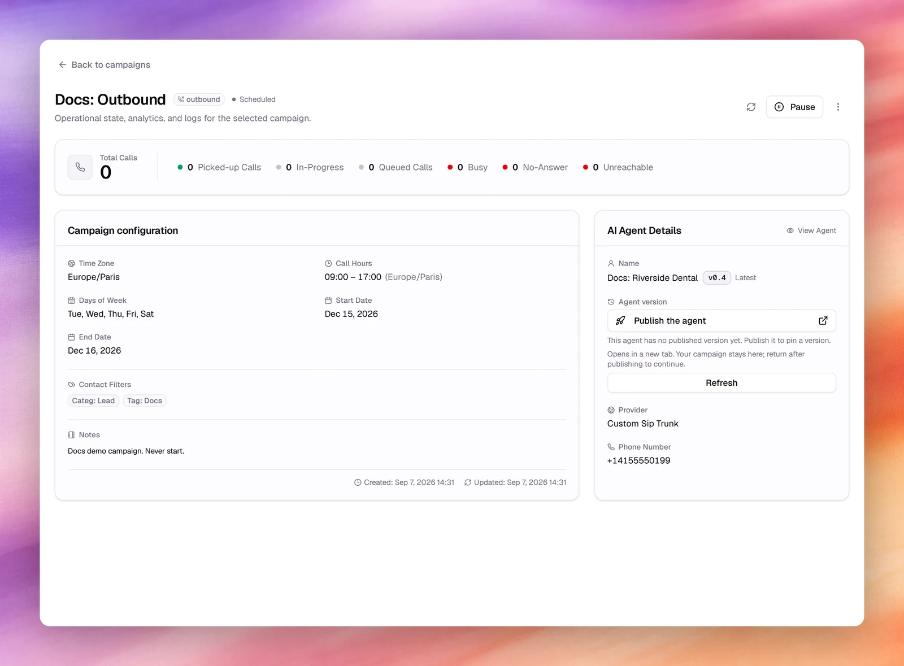Select the phone number +14155550199

[x=639, y=461]
